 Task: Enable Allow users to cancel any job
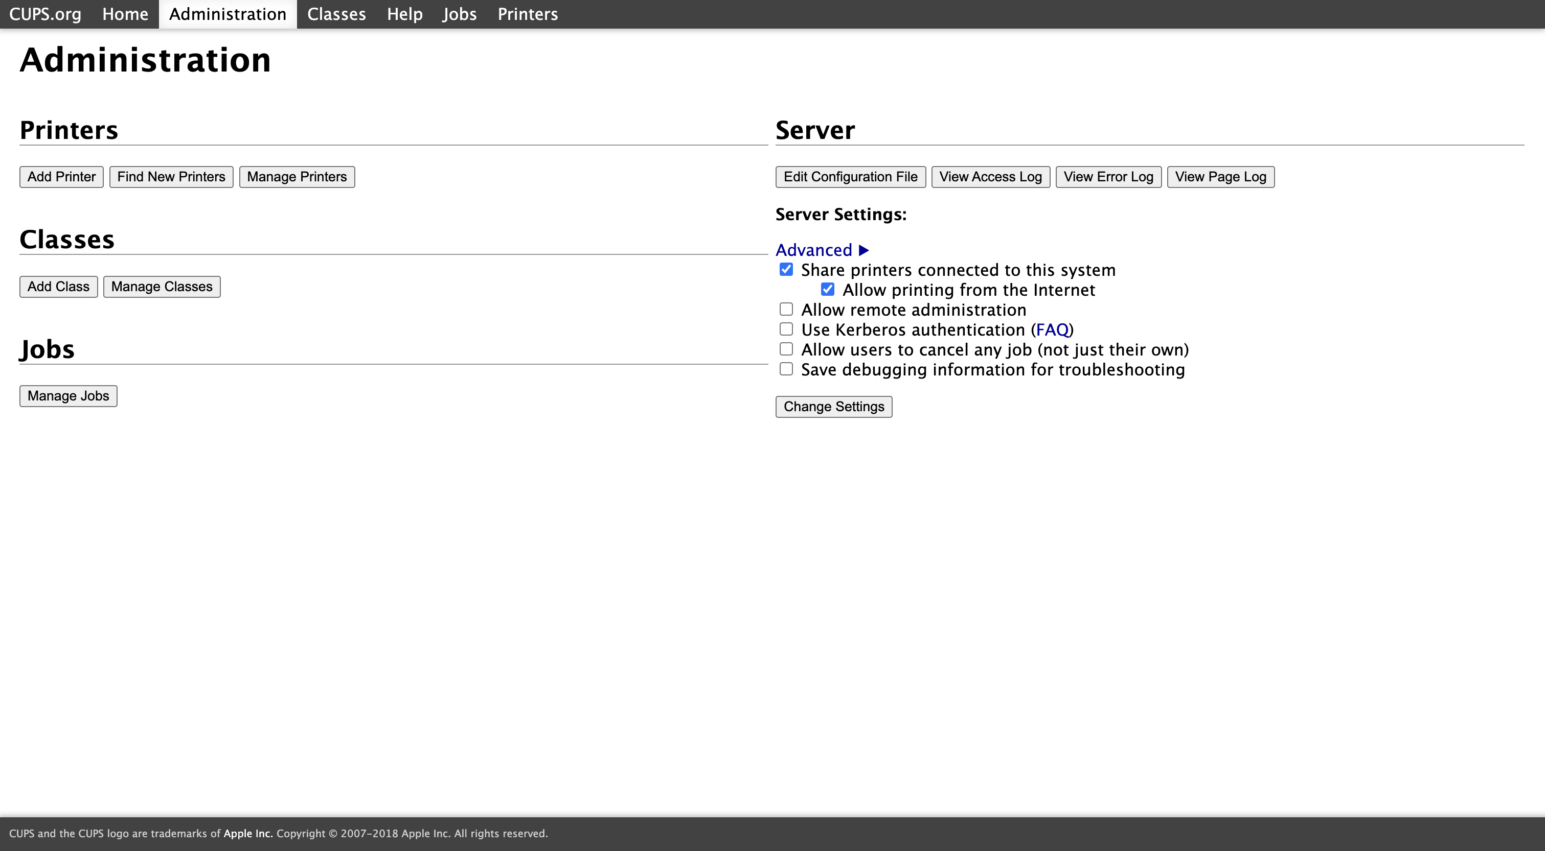point(786,349)
